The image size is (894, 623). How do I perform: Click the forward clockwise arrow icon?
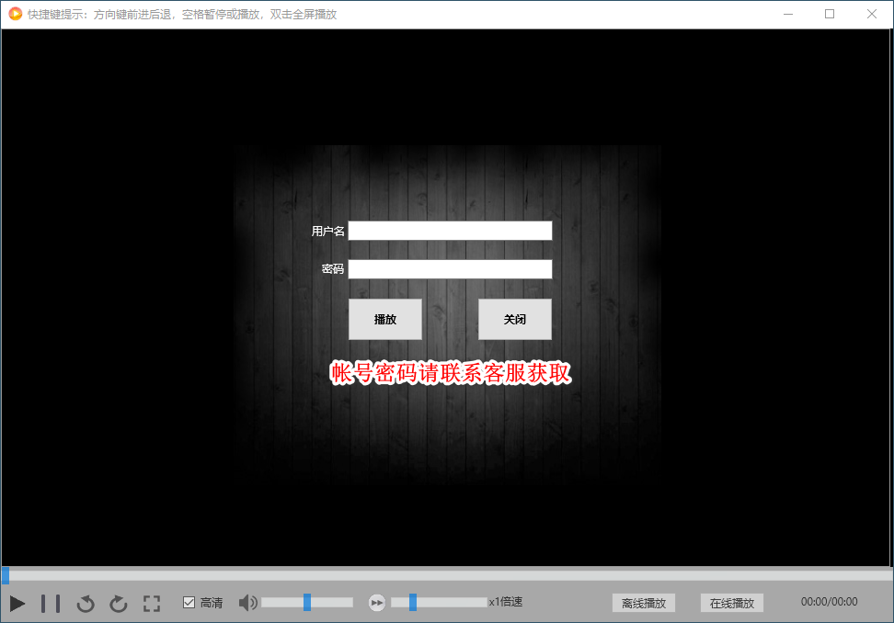pos(119,603)
